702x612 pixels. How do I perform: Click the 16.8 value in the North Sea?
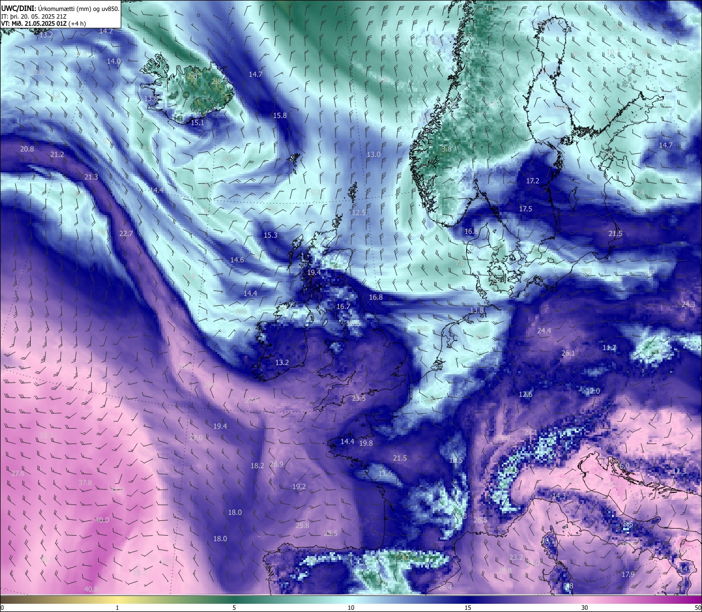(376, 297)
